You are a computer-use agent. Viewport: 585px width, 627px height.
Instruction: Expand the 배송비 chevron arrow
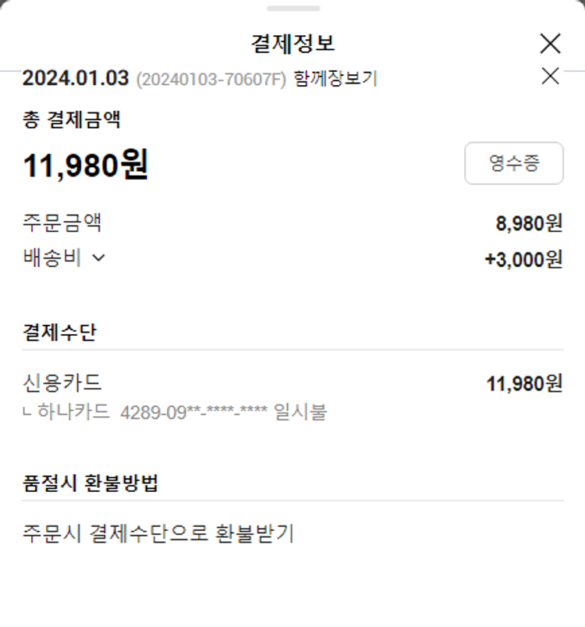tap(98, 258)
